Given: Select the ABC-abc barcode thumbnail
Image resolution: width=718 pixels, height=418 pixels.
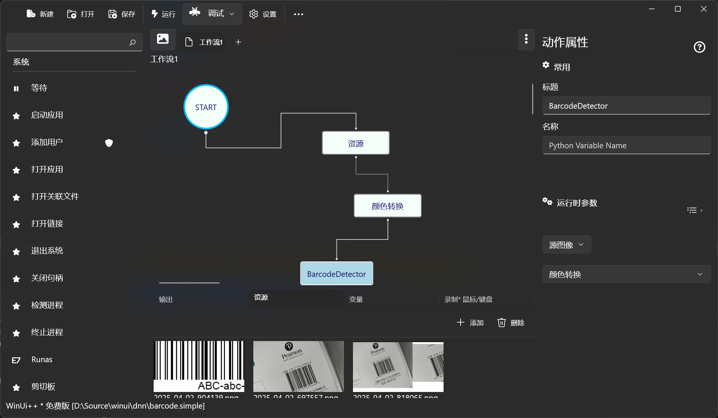Looking at the screenshot, I should [199, 366].
